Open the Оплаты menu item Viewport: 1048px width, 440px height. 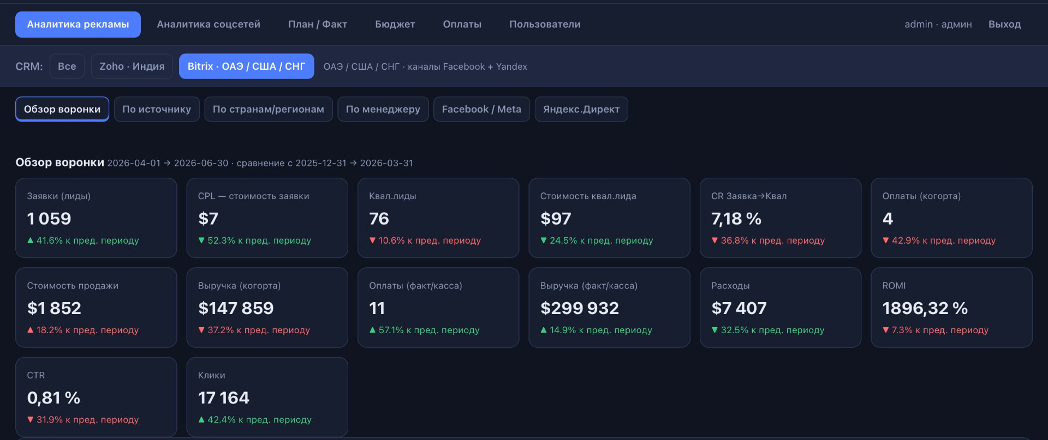point(462,25)
